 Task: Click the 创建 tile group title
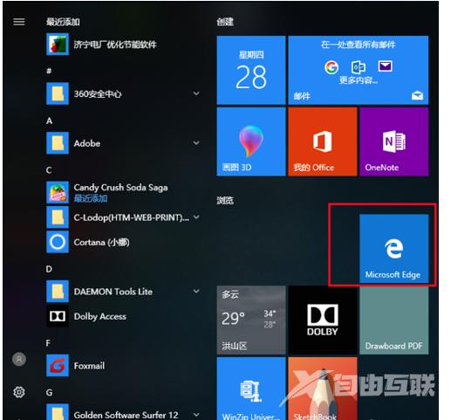coord(225,22)
